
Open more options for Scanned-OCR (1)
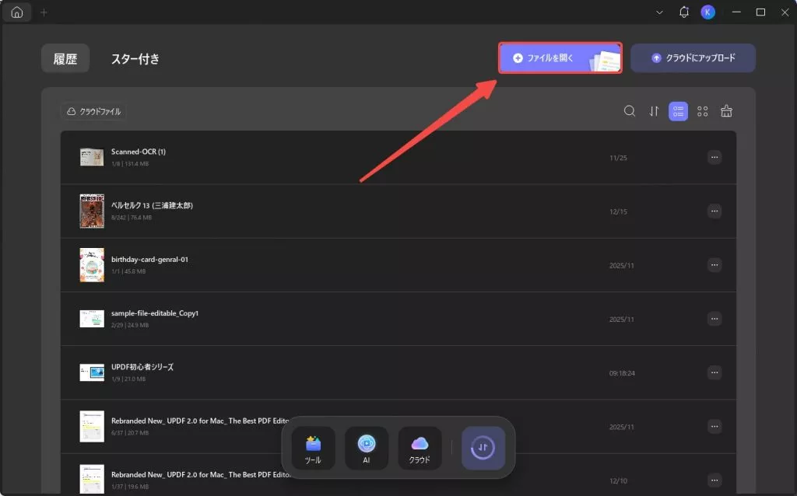coord(714,157)
